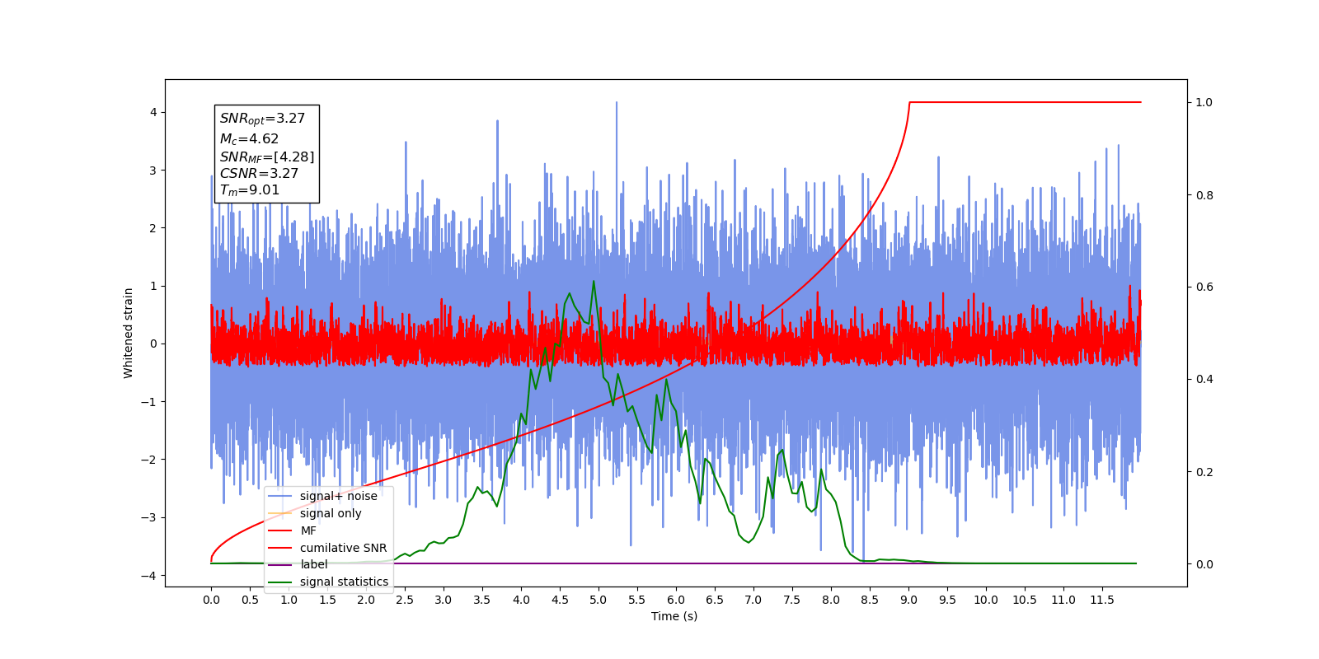Click the x-axis tick label 11.5
Screen dimensions: 1319x659
point(1102,600)
